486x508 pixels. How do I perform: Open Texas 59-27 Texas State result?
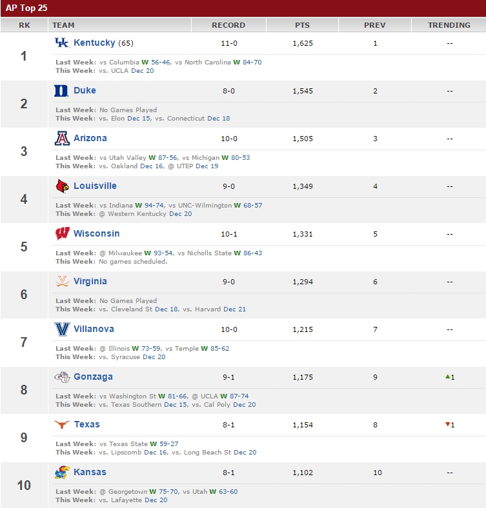click(x=168, y=444)
